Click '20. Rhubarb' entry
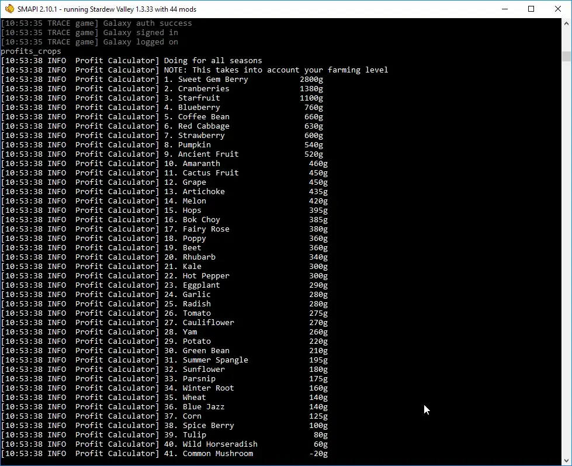 [x=190, y=257]
